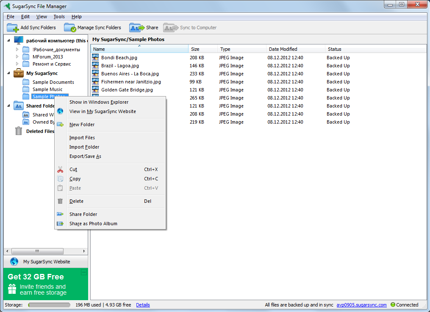The width and height of the screenshot is (430, 312).
Task: Click the Shared Folders people icon
Action: 19,106
